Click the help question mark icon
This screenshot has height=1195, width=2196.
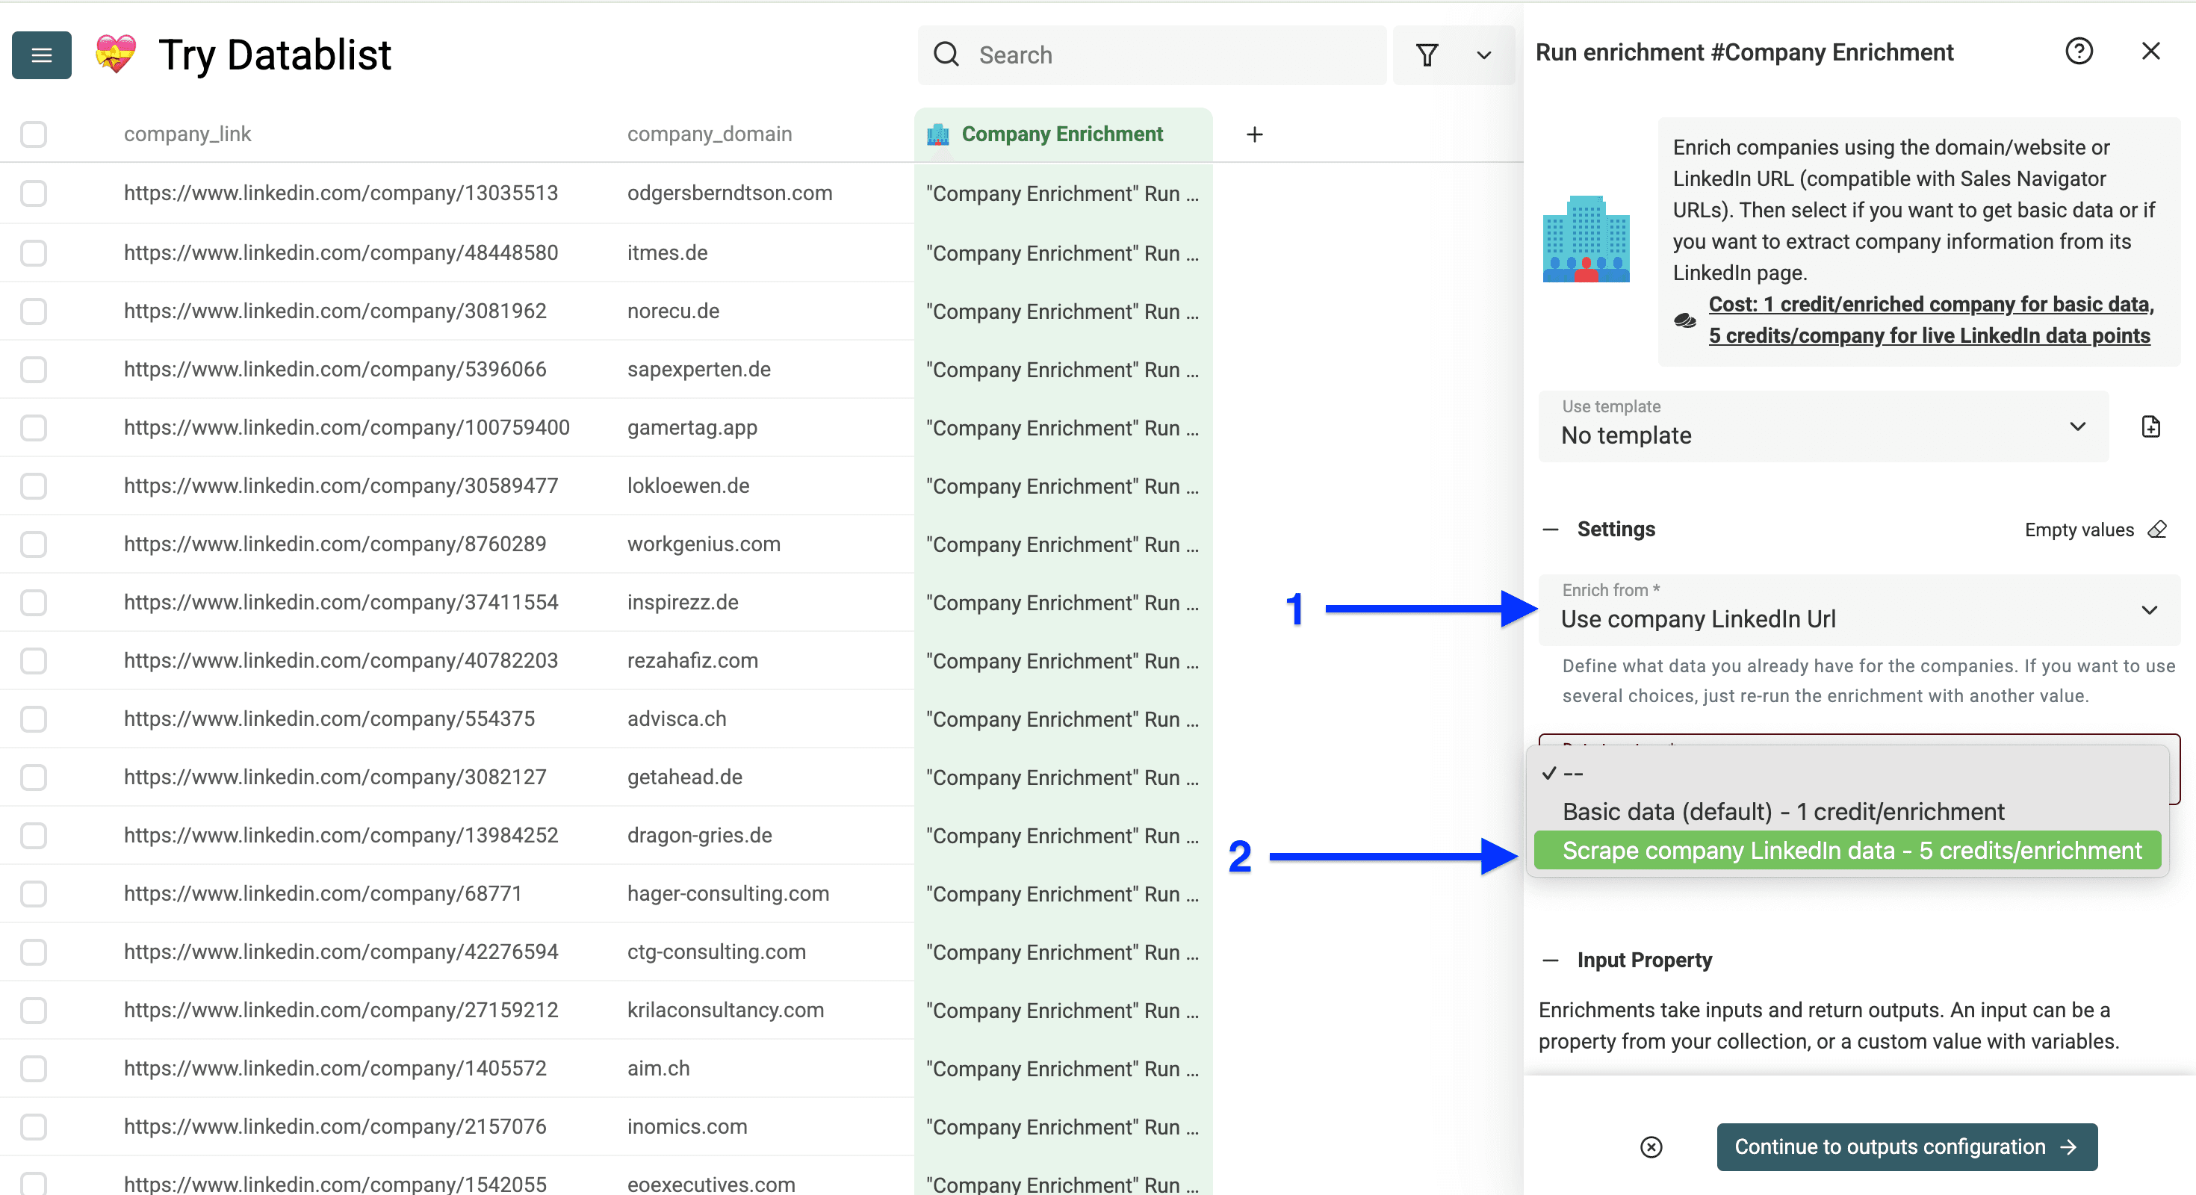[2080, 51]
